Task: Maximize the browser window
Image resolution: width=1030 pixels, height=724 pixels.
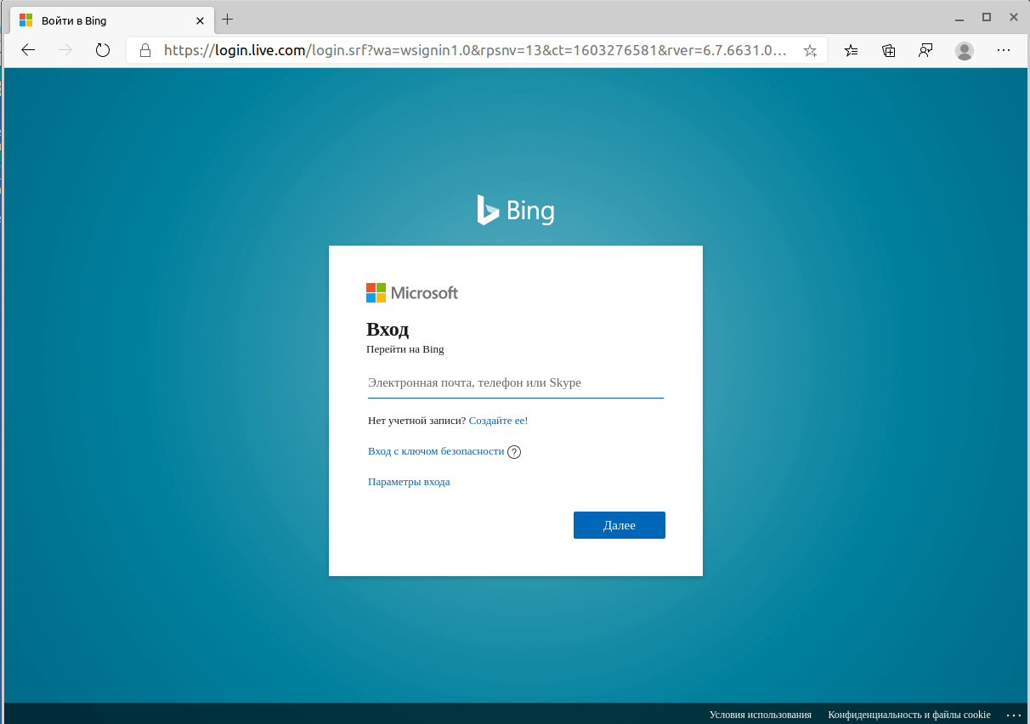Action: click(x=987, y=17)
